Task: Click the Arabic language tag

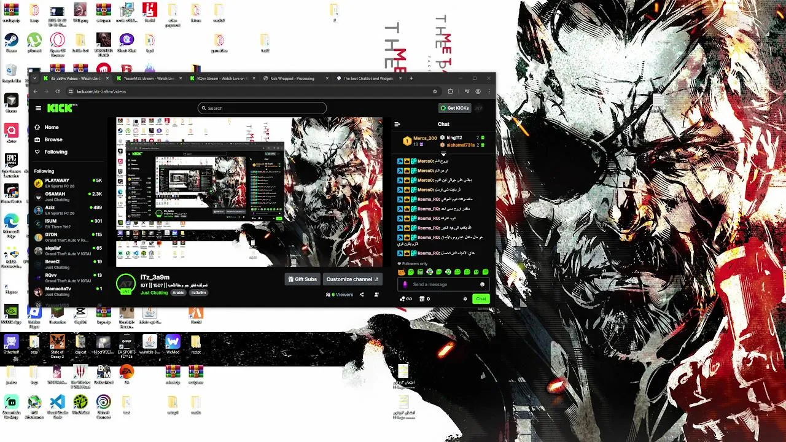Action: (x=178, y=293)
